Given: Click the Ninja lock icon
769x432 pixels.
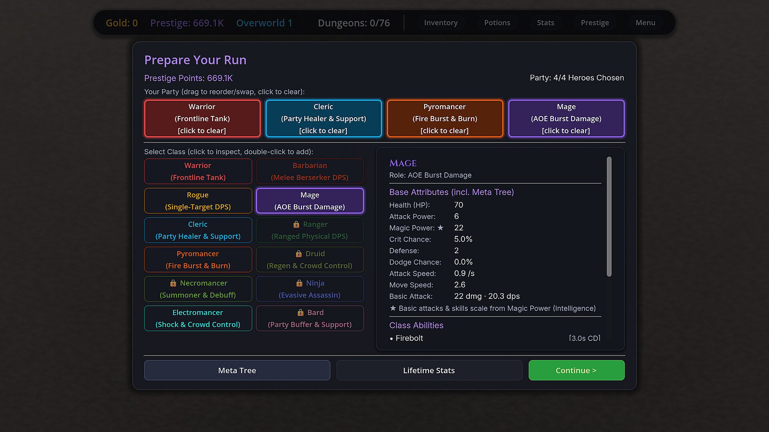Looking at the screenshot, I should tap(299, 283).
